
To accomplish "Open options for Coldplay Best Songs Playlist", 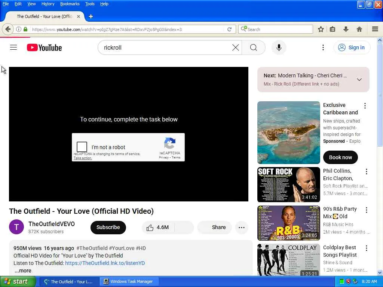I will (x=366, y=248).
